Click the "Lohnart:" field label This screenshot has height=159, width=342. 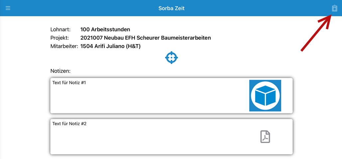tap(60, 30)
